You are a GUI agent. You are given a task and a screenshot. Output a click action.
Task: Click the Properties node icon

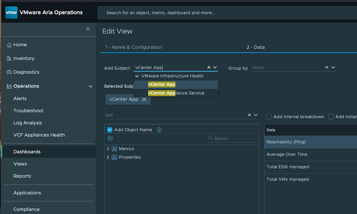coord(114,157)
